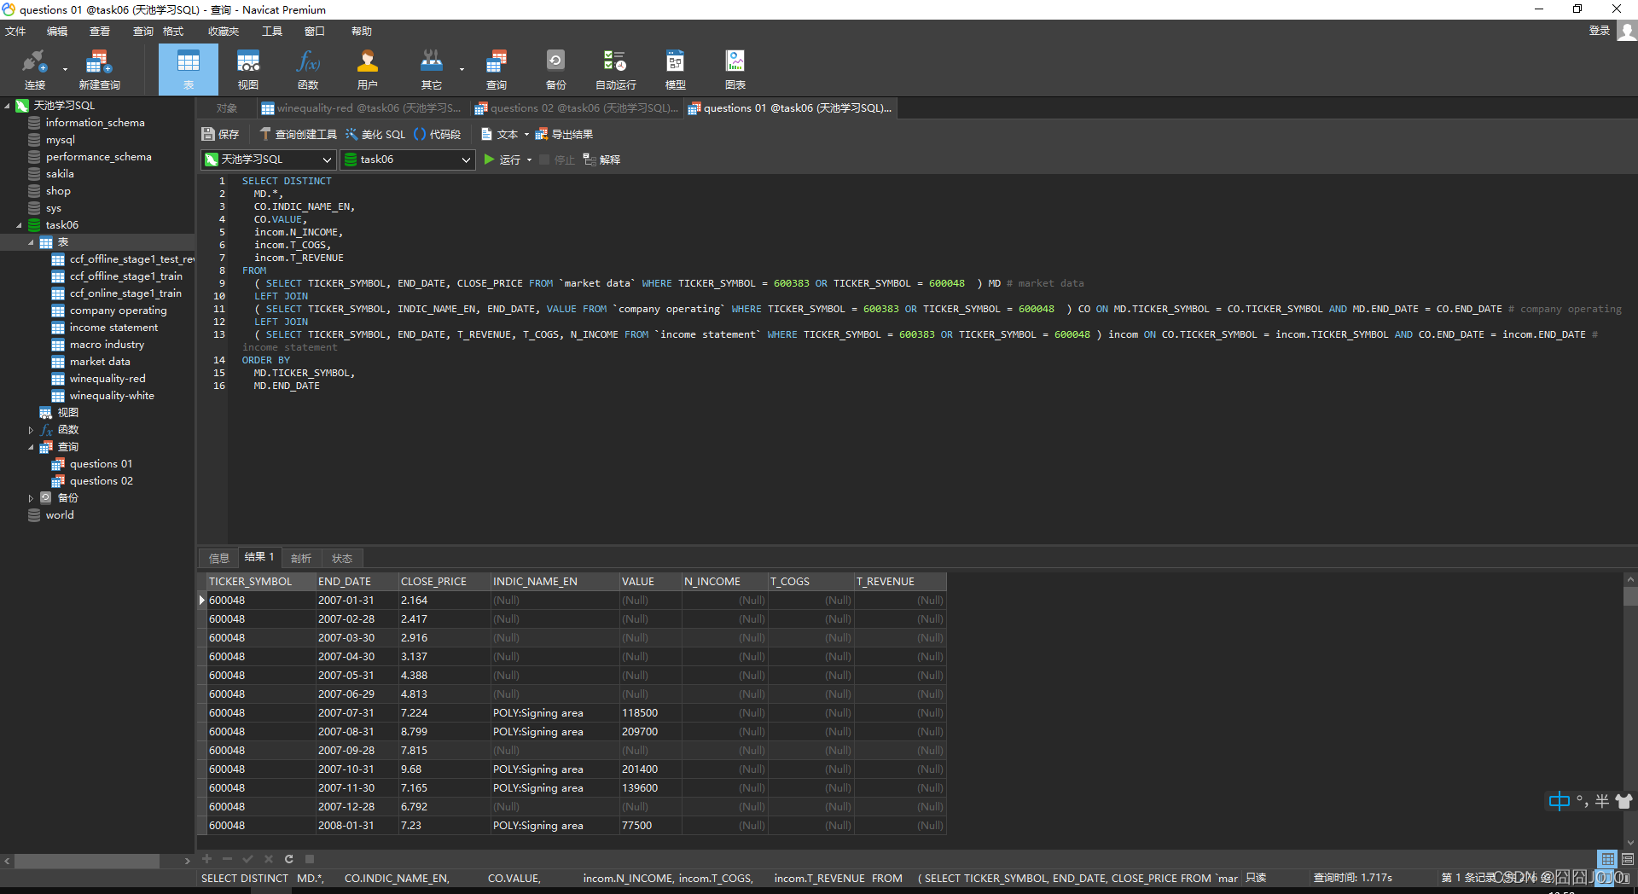Switch to grid view icon at bottom right
Screen dimensions: 1638x894
point(1608,859)
